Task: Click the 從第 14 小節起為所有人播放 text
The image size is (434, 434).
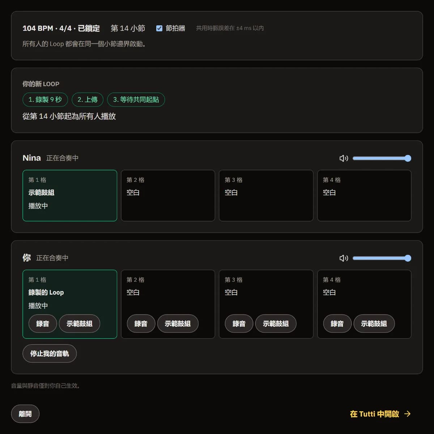Action: point(69,116)
